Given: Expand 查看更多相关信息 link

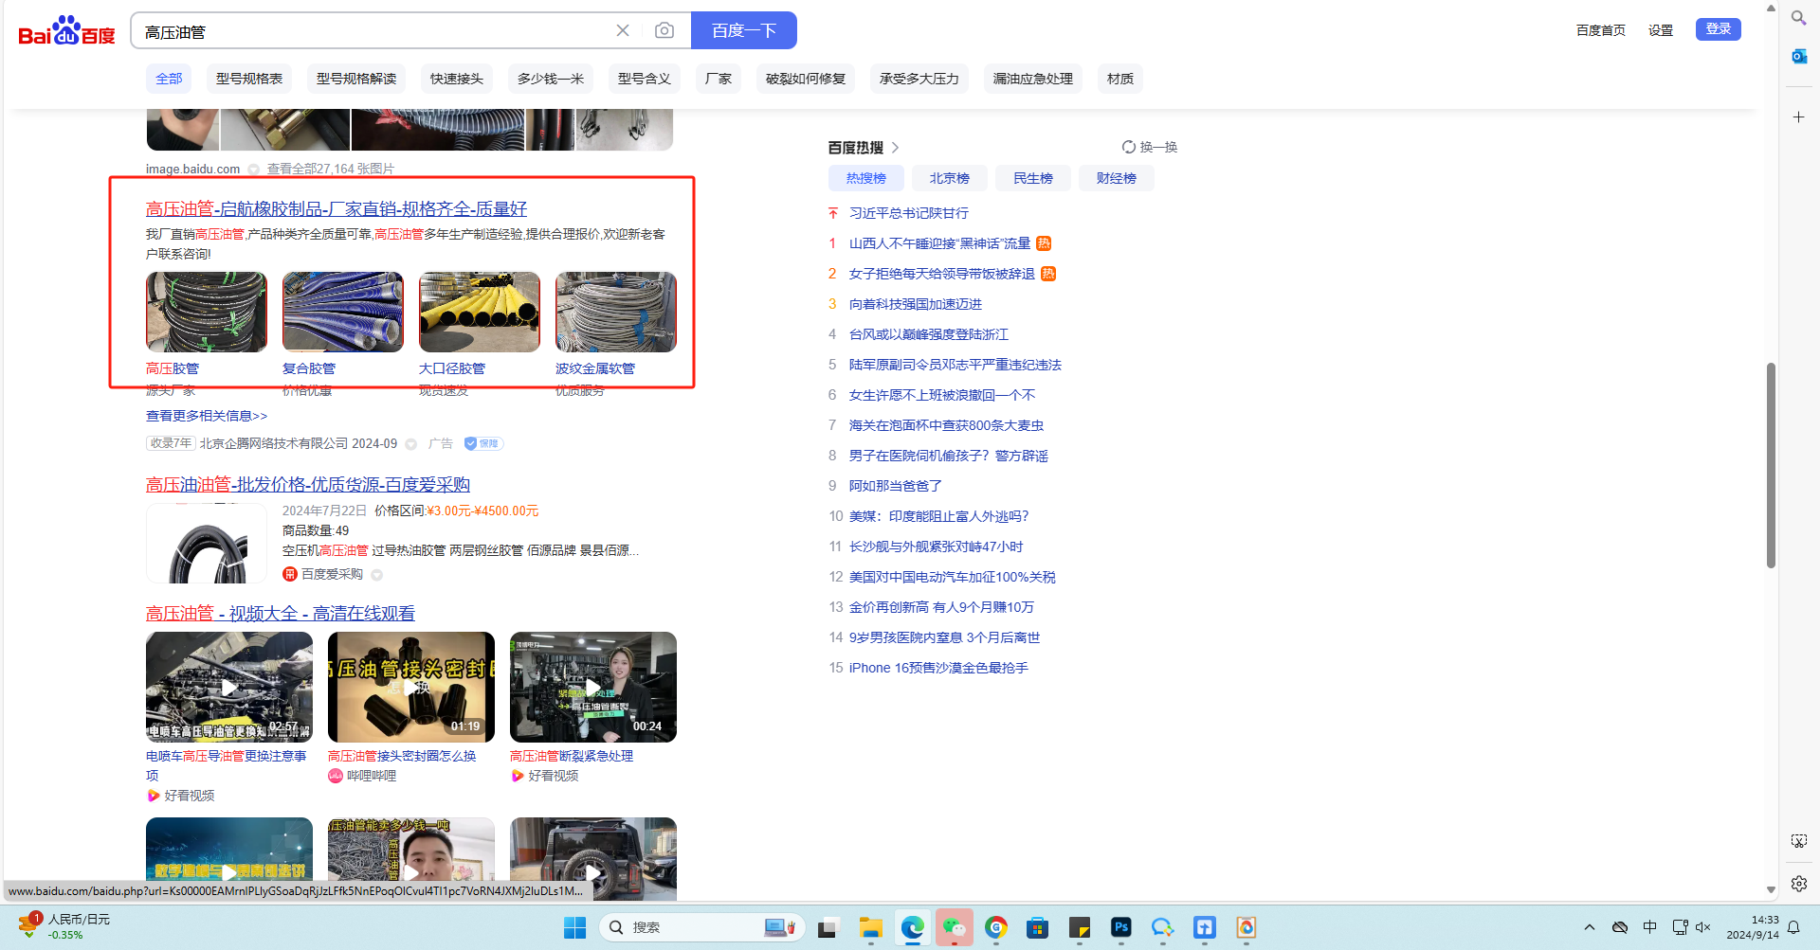Looking at the screenshot, I should (207, 416).
